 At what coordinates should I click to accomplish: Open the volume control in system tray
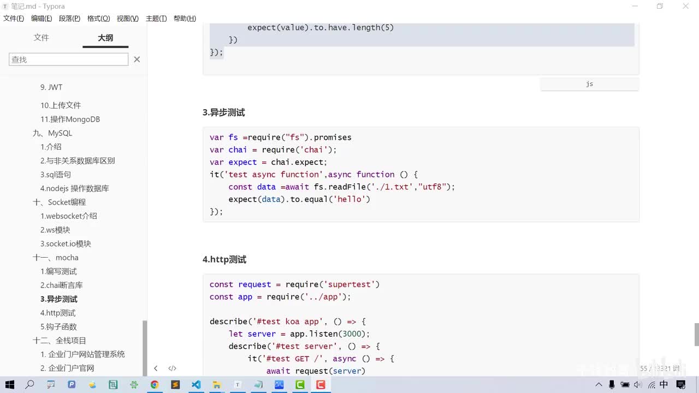tap(638, 385)
